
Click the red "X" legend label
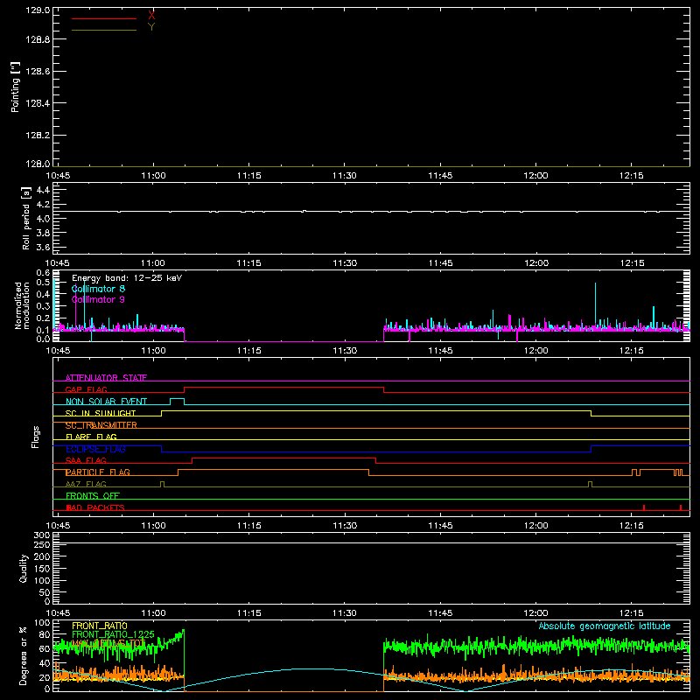pyautogui.click(x=151, y=16)
